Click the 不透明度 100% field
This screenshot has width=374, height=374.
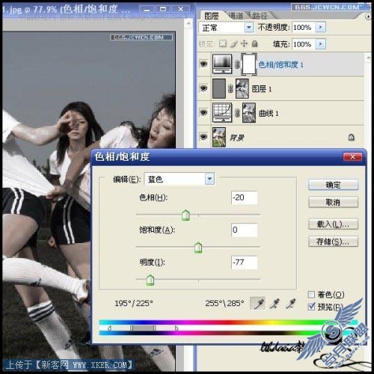click(x=304, y=27)
